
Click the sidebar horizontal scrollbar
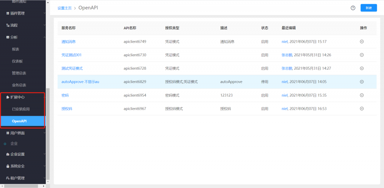(21, 186)
